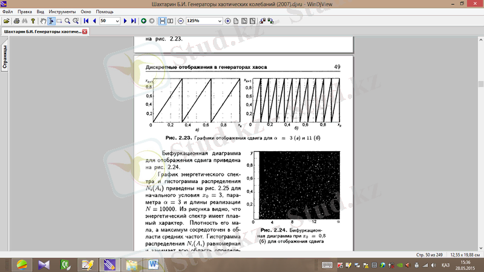The width and height of the screenshot is (484, 272).
Task: Close the Шахтарин Б.И. document tab
Action: [x=85, y=31]
